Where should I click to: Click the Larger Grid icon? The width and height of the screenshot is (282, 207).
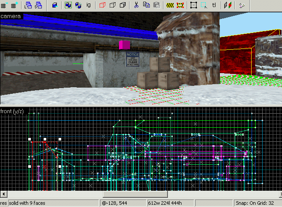pyautogui.click(x=14, y=5)
